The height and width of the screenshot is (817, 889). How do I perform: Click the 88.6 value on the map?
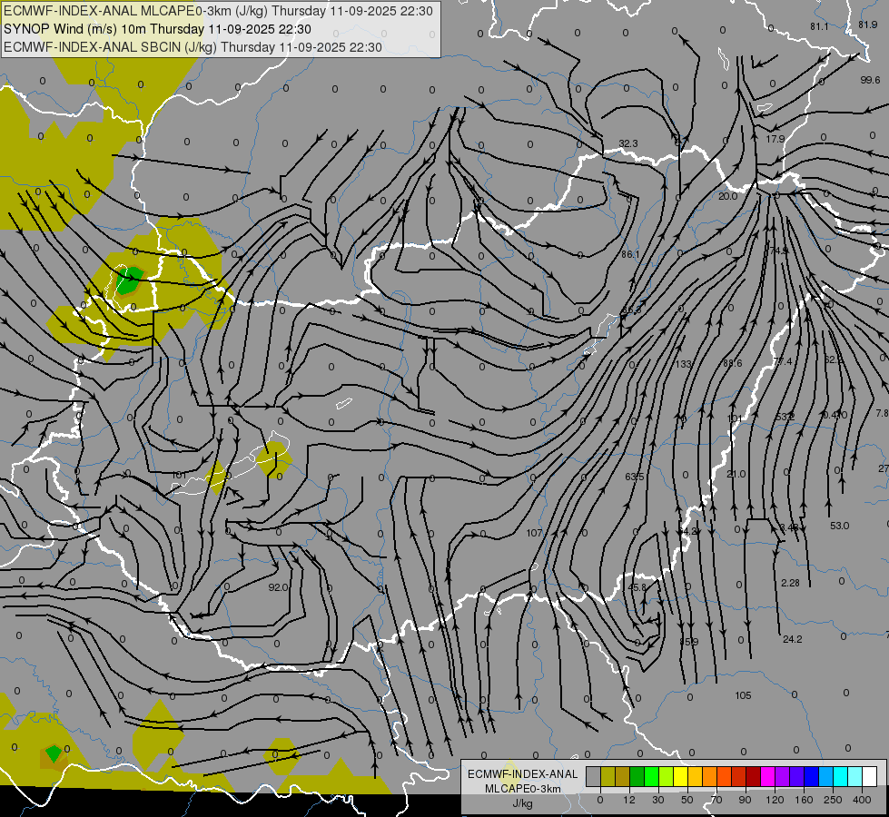[733, 363]
